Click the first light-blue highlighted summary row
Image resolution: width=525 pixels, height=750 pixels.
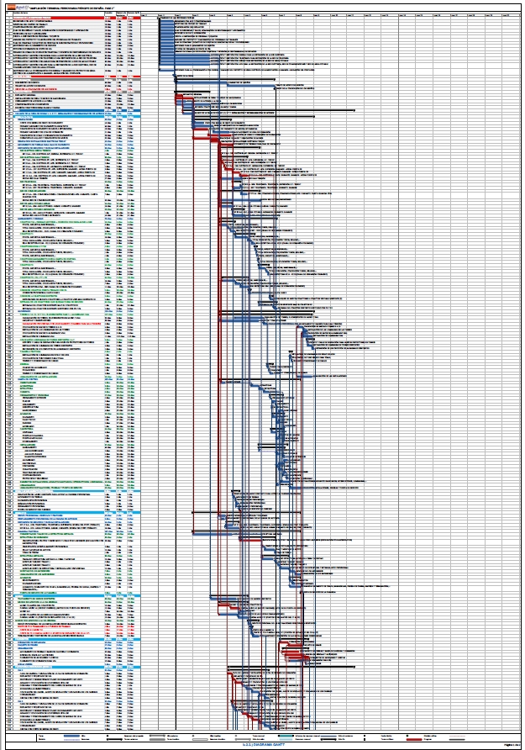tap(73, 116)
